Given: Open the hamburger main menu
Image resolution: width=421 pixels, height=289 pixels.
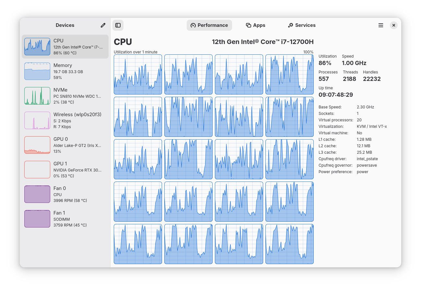Looking at the screenshot, I should coord(381,25).
